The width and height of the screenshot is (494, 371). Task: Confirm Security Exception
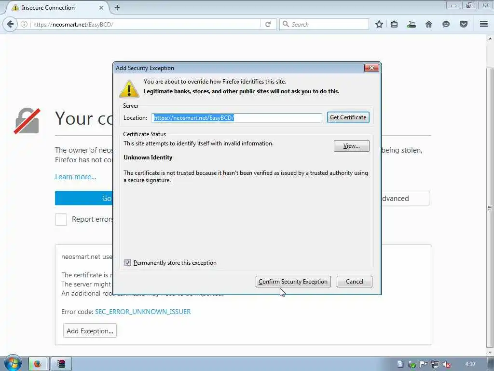[293, 282]
